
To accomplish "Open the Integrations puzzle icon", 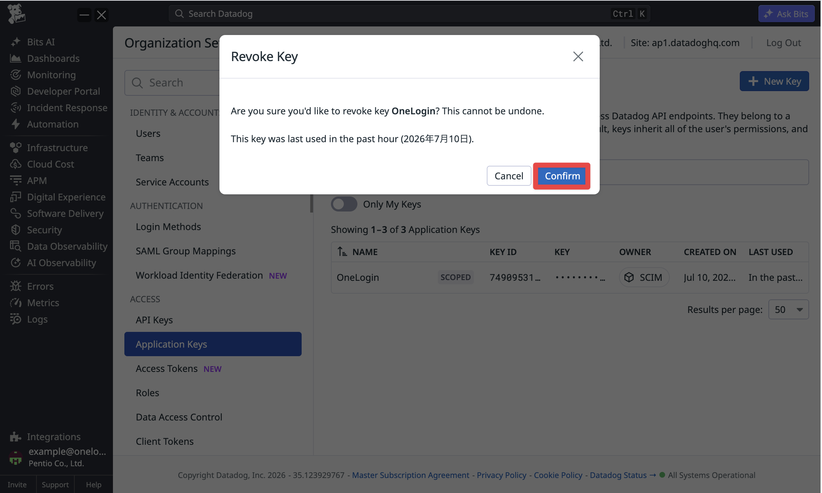I will pyautogui.click(x=15, y=437).
